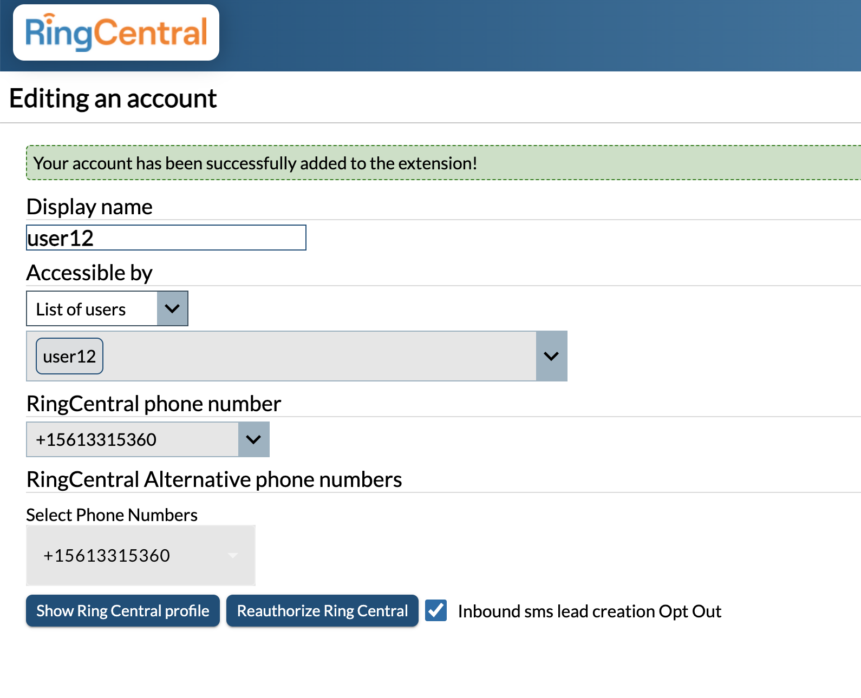
Task: Click the chevron on the List of users dropdown
Action: [x=172, y=308]
